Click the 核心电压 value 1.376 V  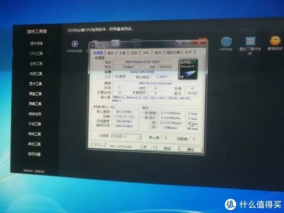pos(161,77)
